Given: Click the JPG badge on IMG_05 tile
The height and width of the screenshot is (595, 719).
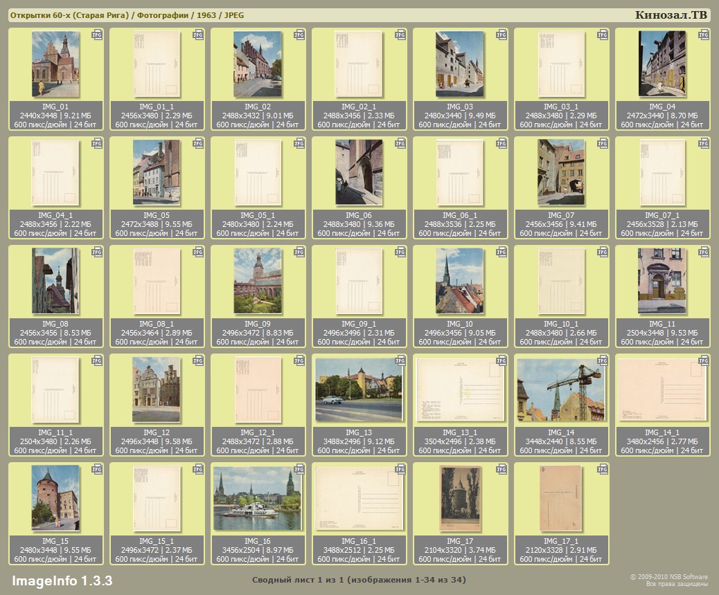Looking at the screenshot, I should (198, 143).
